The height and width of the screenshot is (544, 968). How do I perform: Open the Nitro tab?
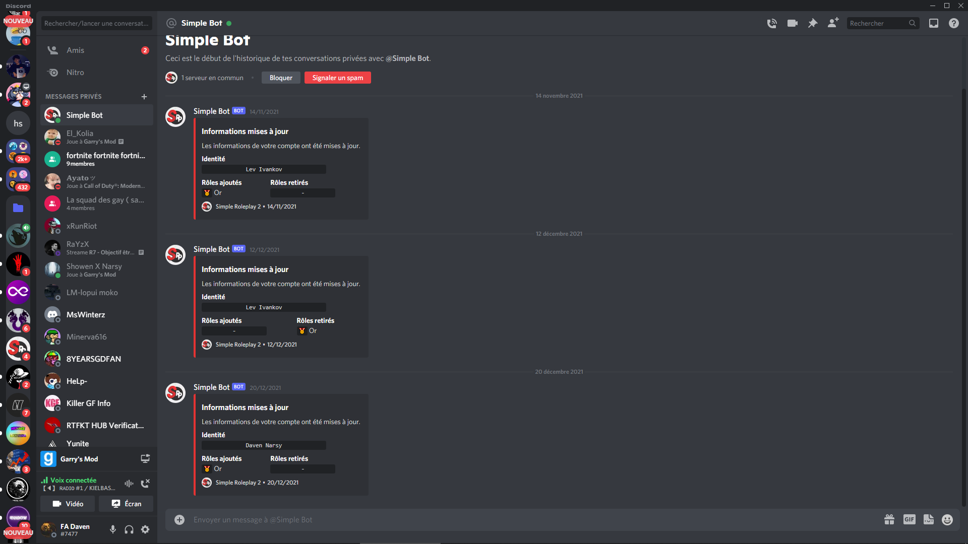click(x=96, y=73)
